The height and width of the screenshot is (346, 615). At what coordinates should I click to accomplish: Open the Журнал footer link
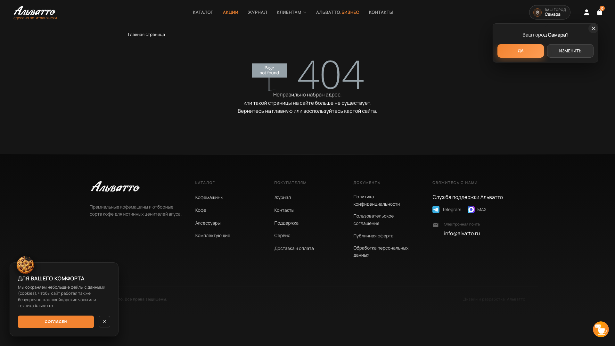click(x=283, y=197)
